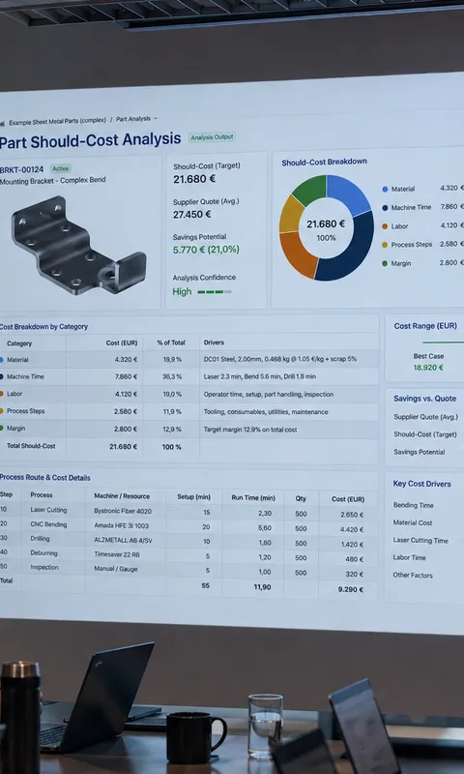This screenshot has width=464, height=774.
Task: Select the Laser 2.3 min, Bend 5.6 min driver cell
Action: 260,376
